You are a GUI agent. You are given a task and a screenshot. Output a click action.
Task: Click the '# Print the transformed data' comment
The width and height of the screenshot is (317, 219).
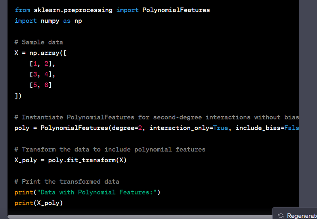(67, 181)
